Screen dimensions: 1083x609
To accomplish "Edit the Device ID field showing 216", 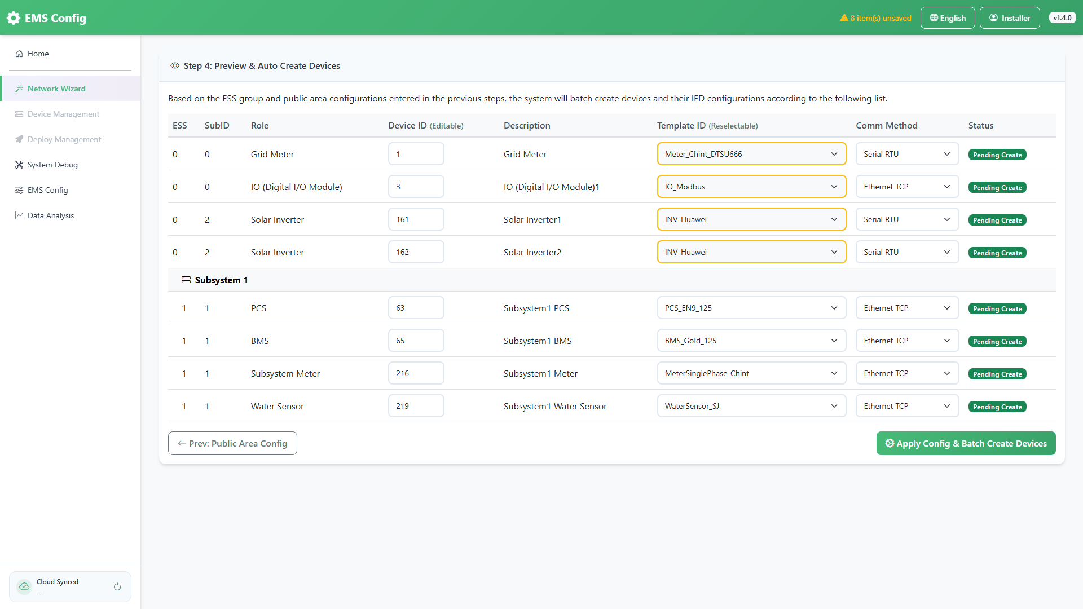I will [x=416, y=373].
